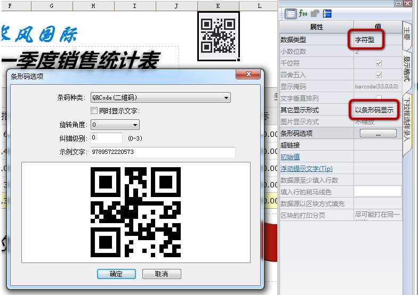The height and width of the screenshot is (295, 418).
Task: Click the gray puzzle-piece icon in panel toolbar
Action: (315, 13)
